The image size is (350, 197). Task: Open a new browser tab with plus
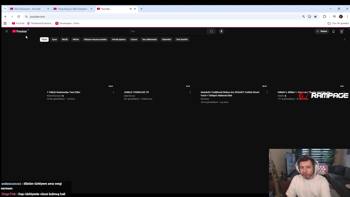click(x=141, y=9)
